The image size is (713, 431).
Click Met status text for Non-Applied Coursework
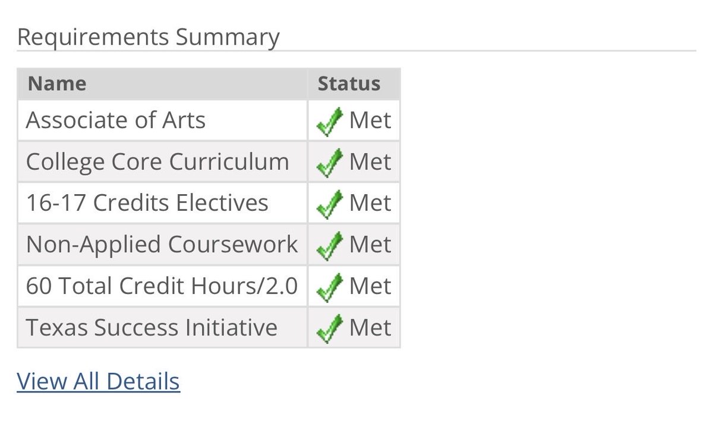click(x=370, y=245)
